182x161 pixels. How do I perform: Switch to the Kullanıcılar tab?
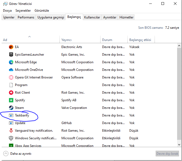[x=92, y=17]
